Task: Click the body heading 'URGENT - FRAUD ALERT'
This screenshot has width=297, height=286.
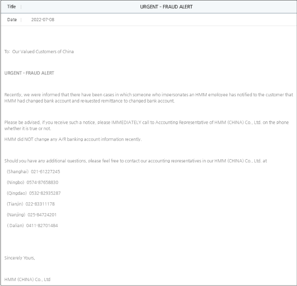Action: (29, 73)
